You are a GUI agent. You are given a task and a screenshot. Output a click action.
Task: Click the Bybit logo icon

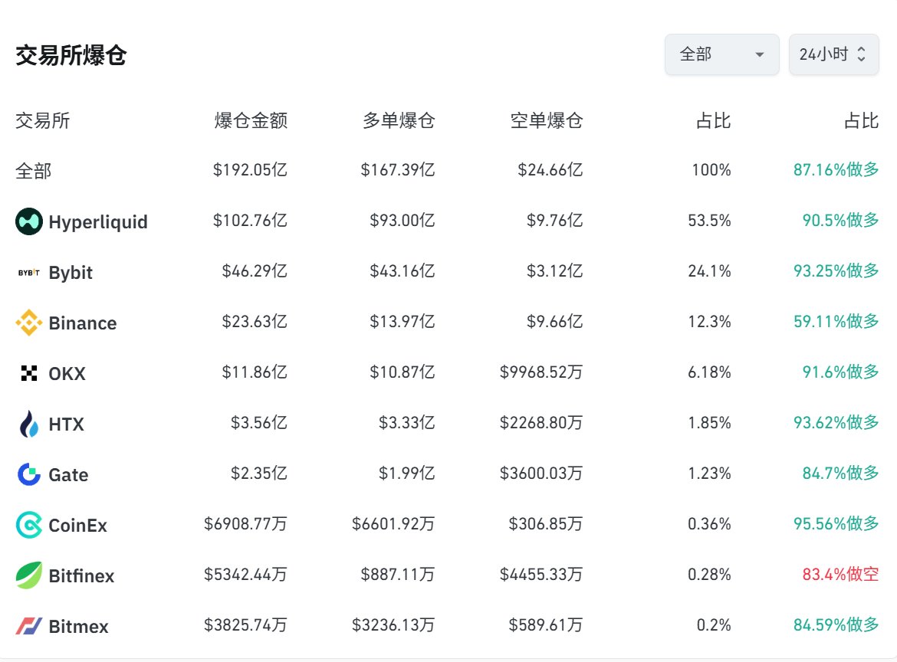(29, 273)
